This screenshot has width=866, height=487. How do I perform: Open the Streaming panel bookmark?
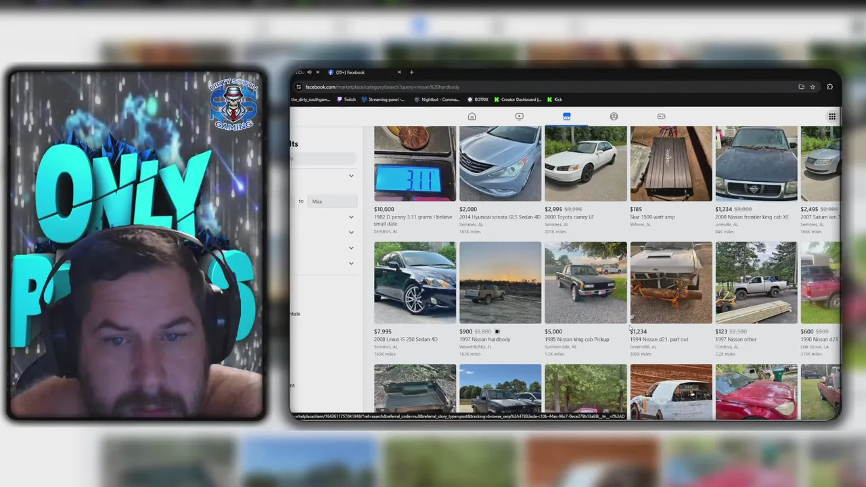(x=383, y=99)
